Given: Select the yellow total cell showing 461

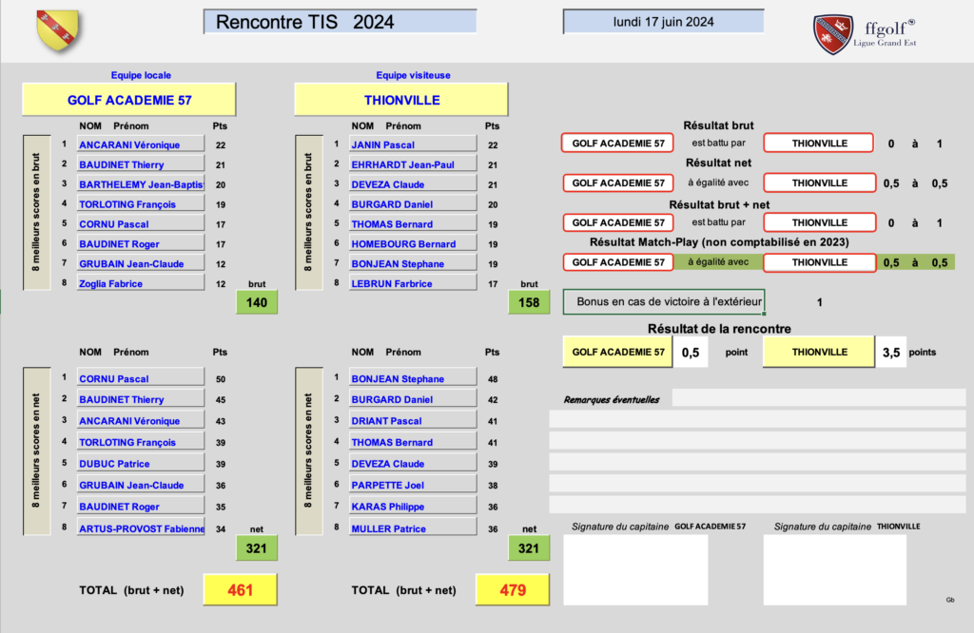Looking at the screenshot, I should (x=241, y=590).
